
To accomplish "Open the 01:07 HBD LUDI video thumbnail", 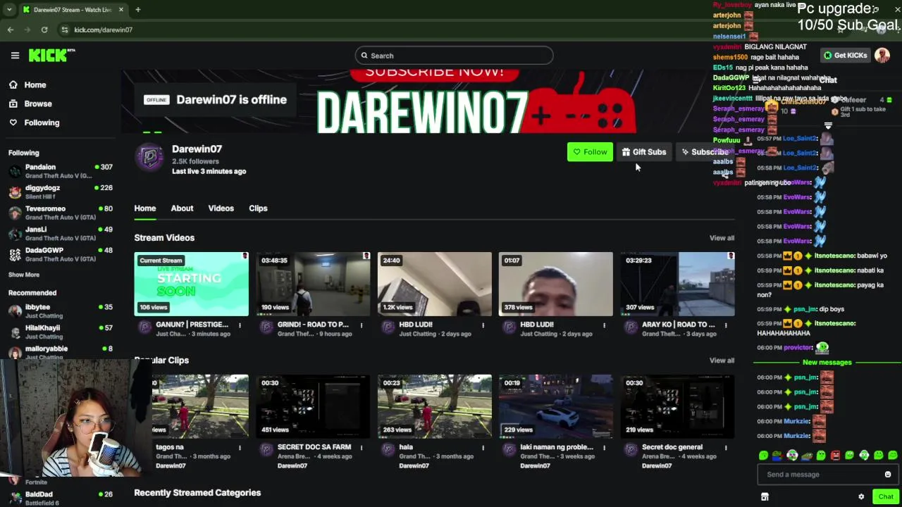I will [x=555, y=284].
